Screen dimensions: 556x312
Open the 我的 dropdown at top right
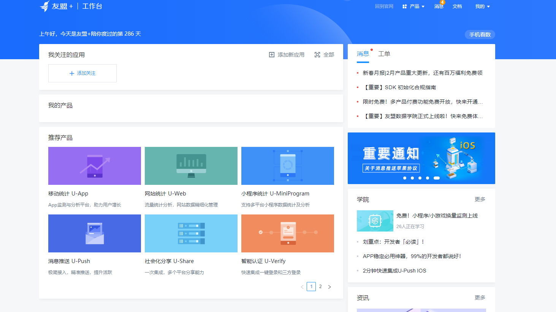tap(482, 6)
